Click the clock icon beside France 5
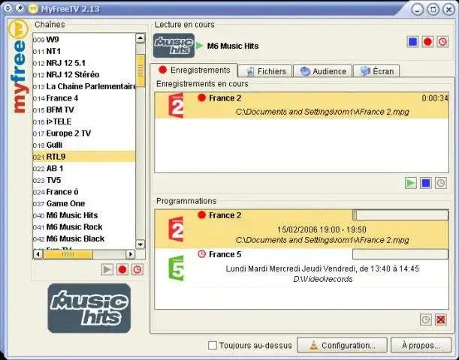 point(201,254)
